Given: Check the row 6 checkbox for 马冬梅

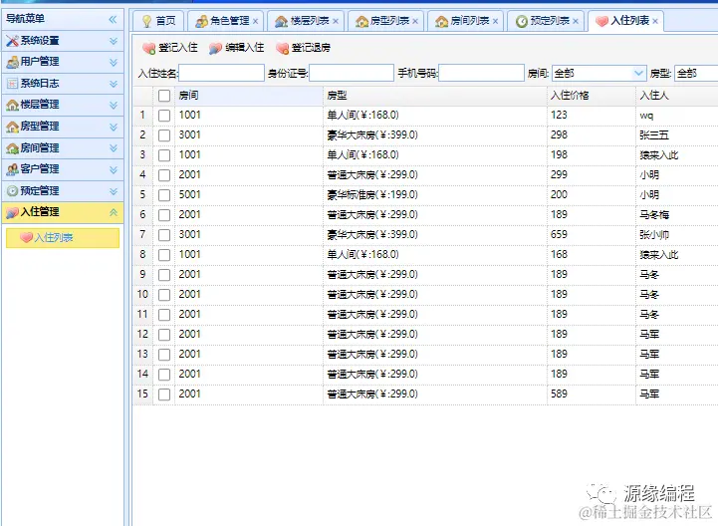Looking at the screenshot, I should [x=164, y=215].
